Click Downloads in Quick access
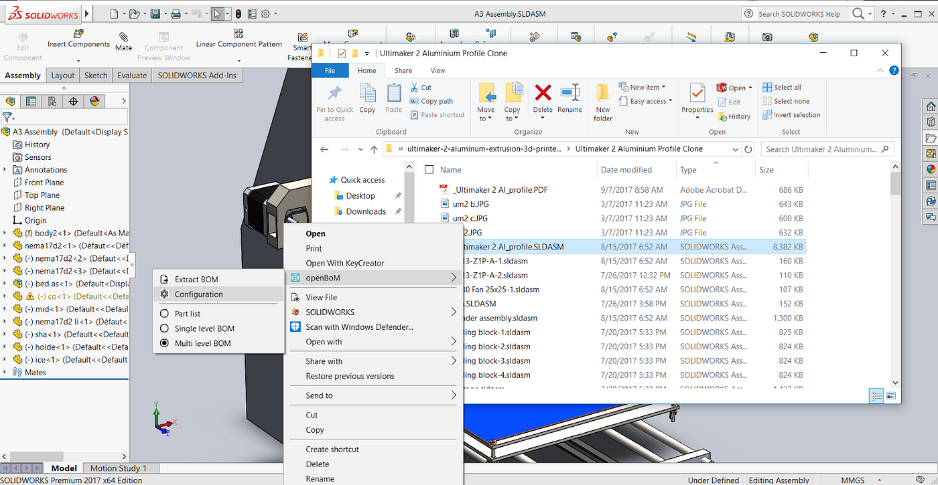Image resolution: width=938 pixels, height=485 pixels. 366,211
